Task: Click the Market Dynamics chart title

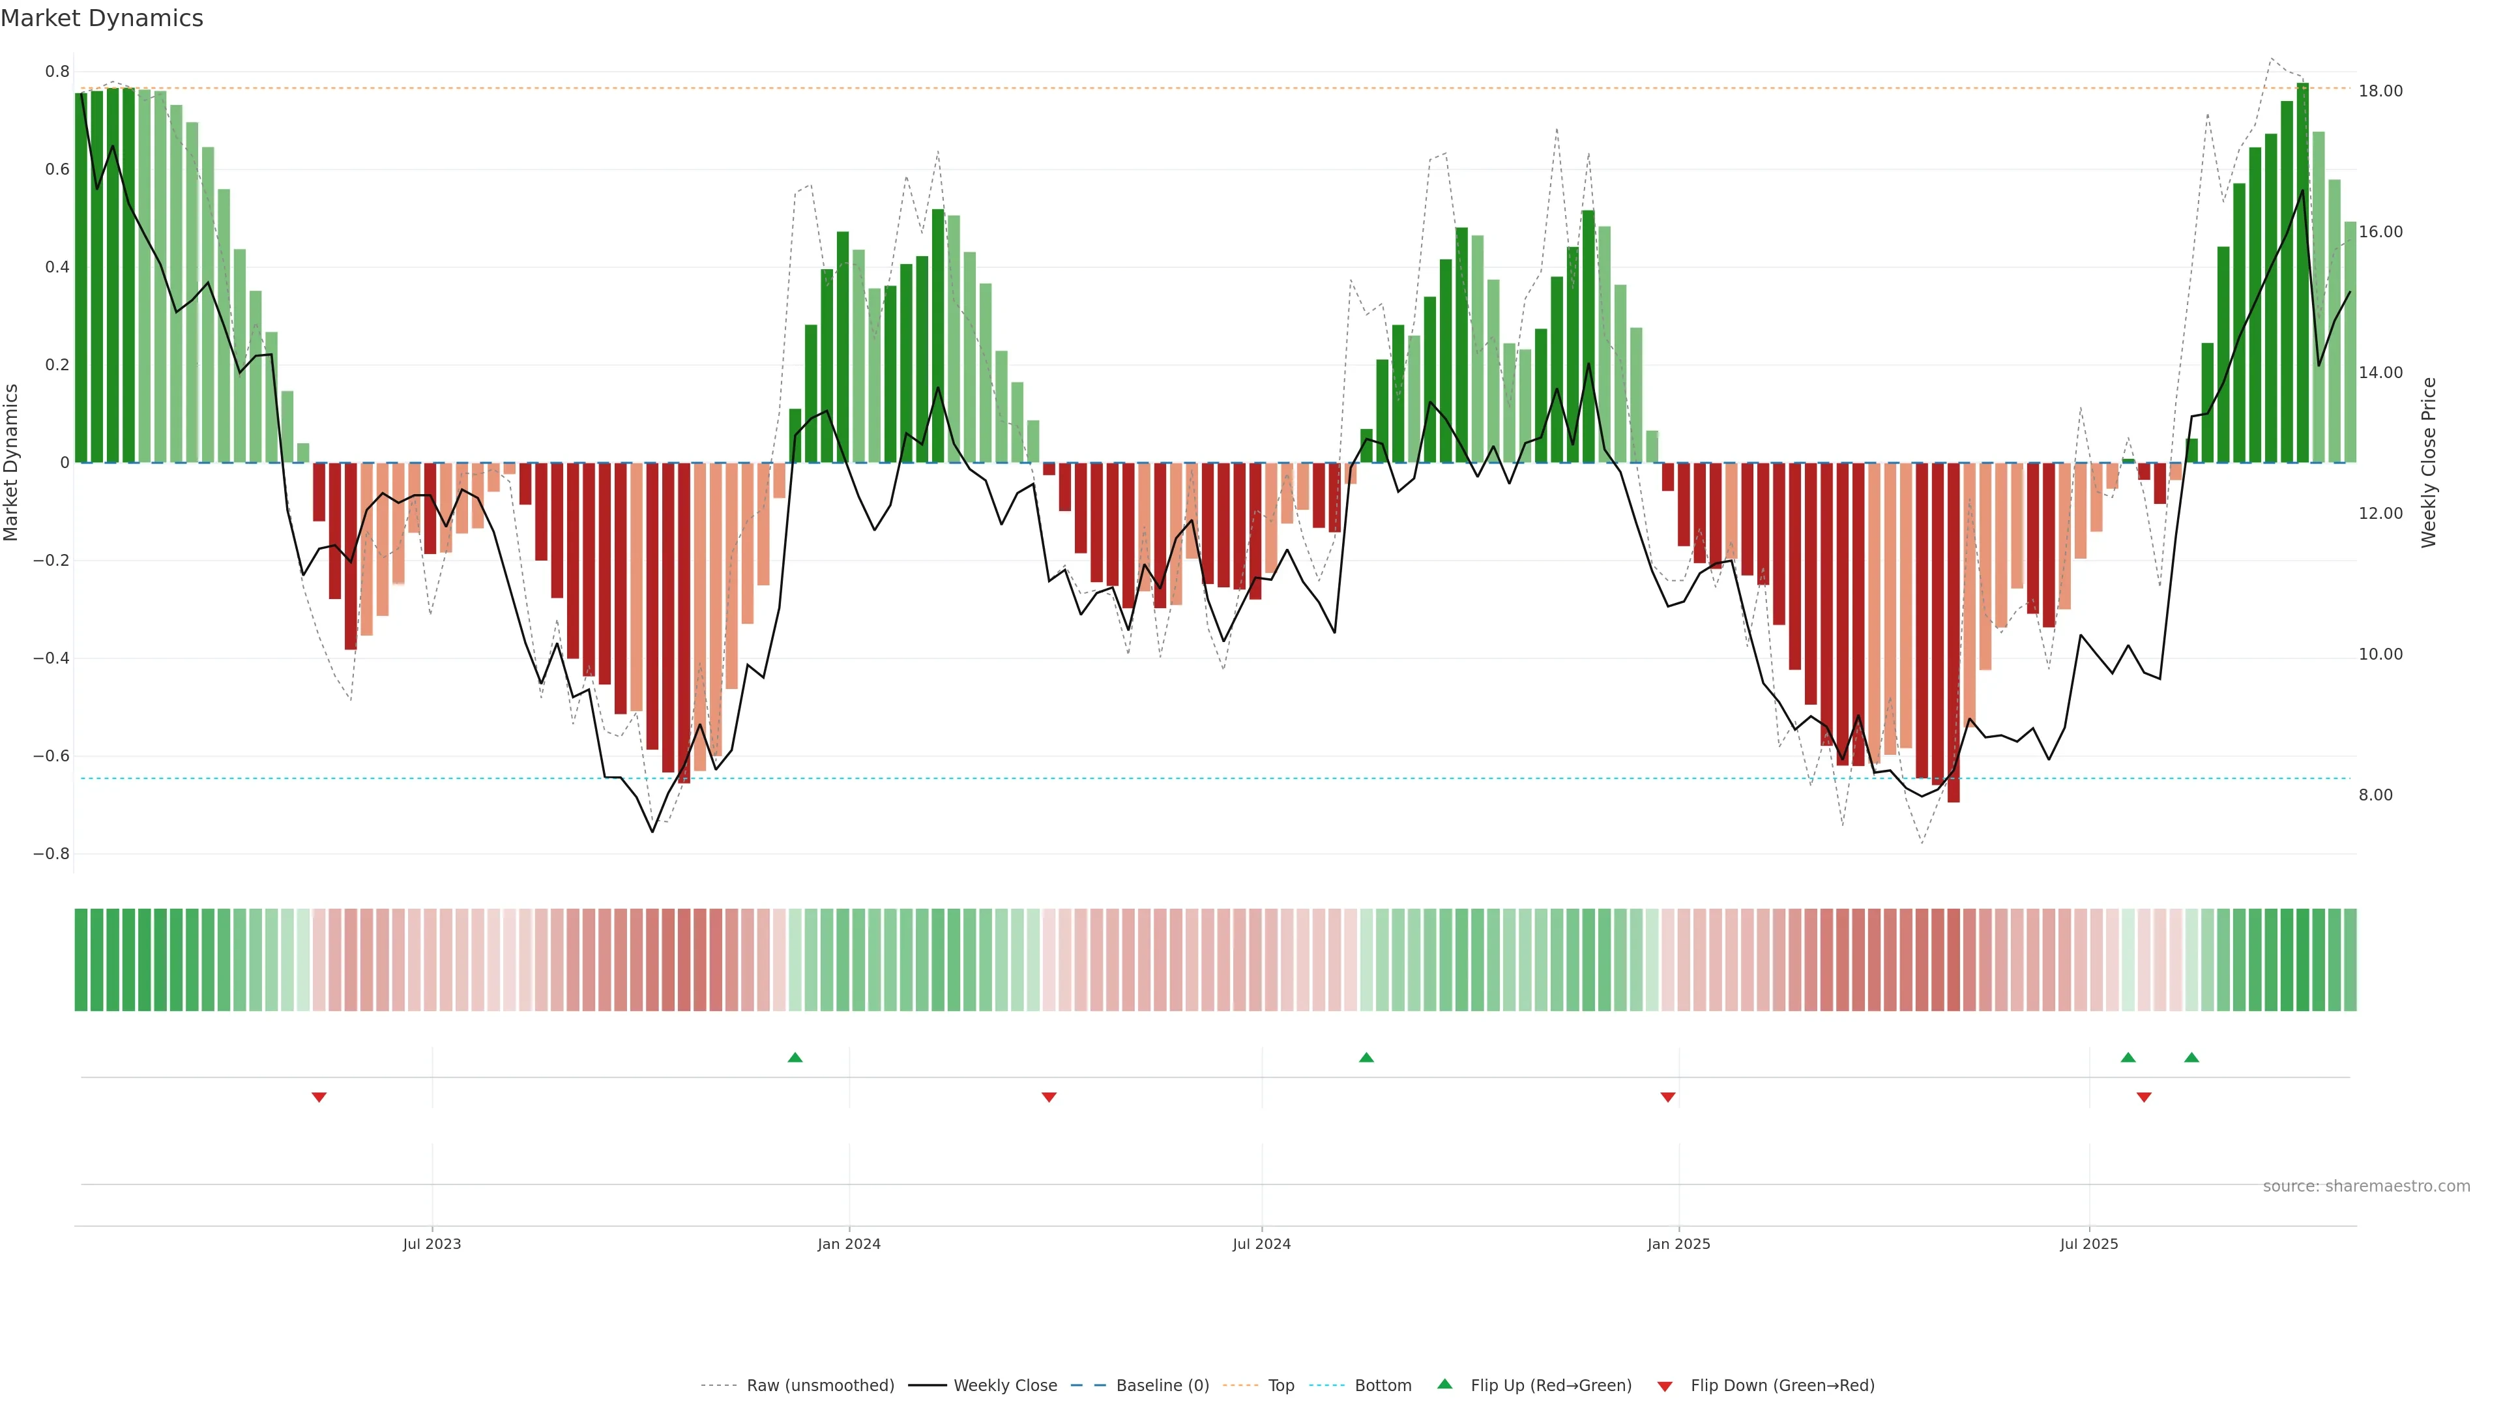Action: [x=102, y=18]
